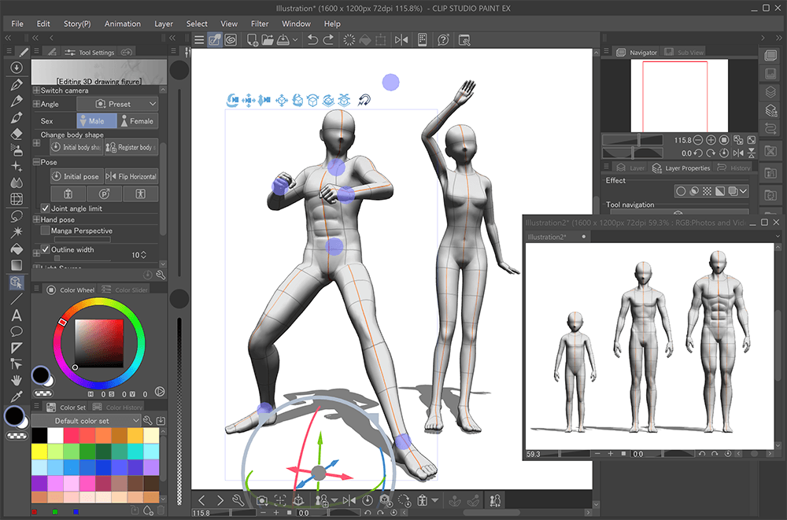787x520 pixels.
Task: Click the Navigator zoom slider
Action: [633, 140]
